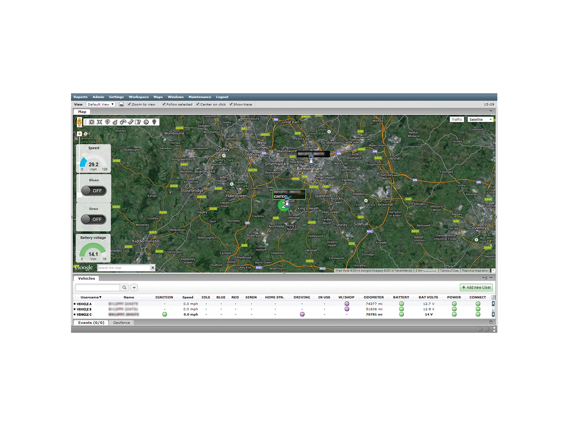
Task: Disable the Follow selected checkbox
Action: pos(164,104)
